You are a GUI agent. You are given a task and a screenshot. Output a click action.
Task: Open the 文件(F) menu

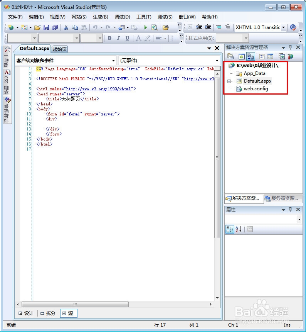(x=15, y=17)
